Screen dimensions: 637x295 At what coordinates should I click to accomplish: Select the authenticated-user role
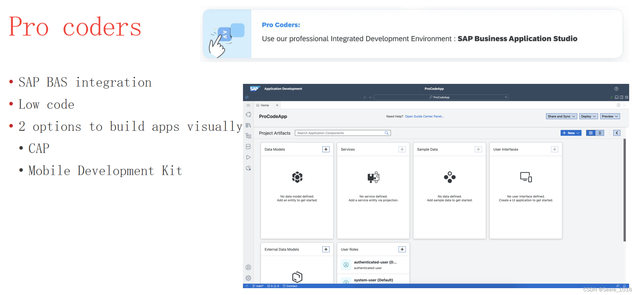click(x=373, y=265)
